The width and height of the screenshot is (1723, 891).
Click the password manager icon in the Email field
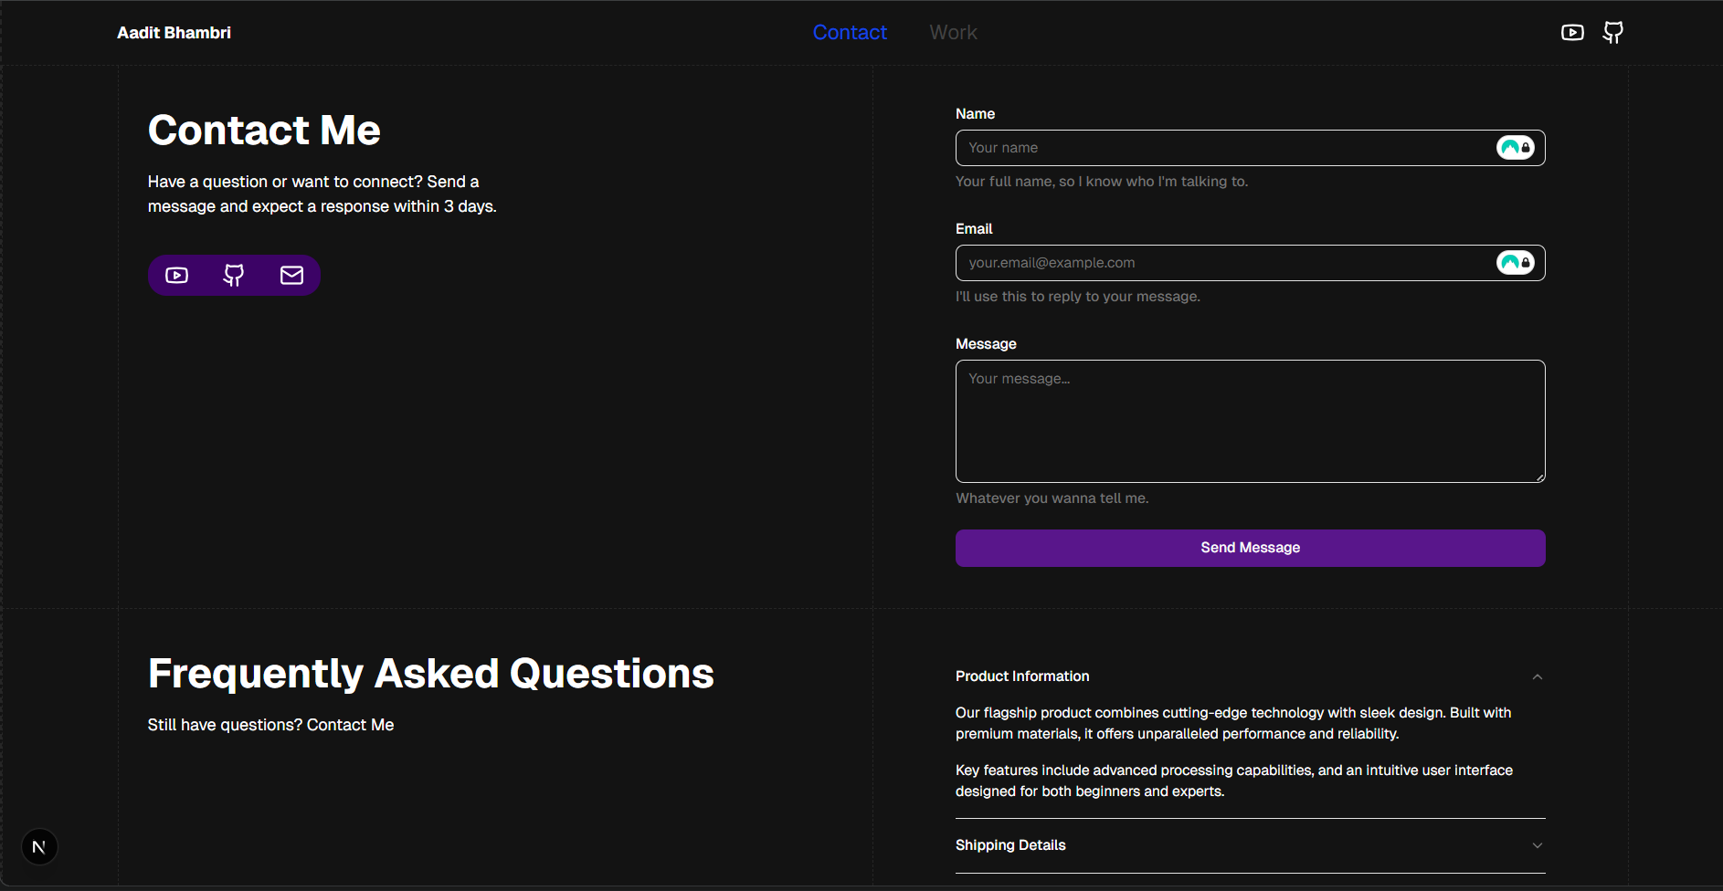pos(1515,263)
